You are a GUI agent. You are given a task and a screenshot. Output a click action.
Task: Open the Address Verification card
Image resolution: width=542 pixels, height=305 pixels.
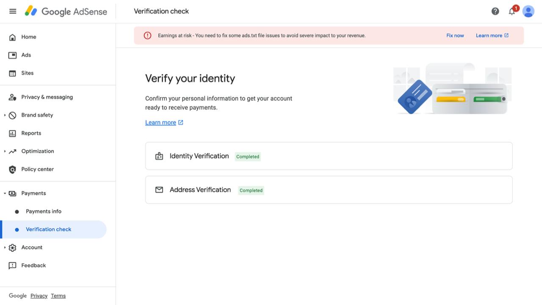[x=329, y=190]
